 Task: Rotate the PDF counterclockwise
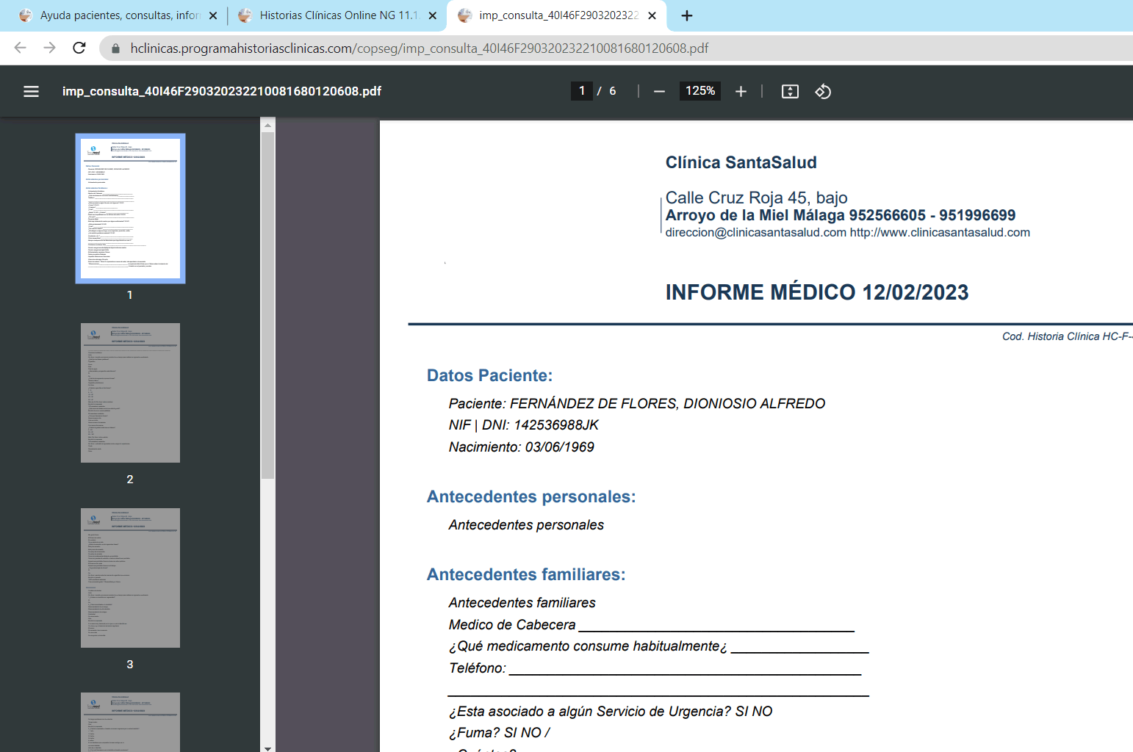[823, 91]
